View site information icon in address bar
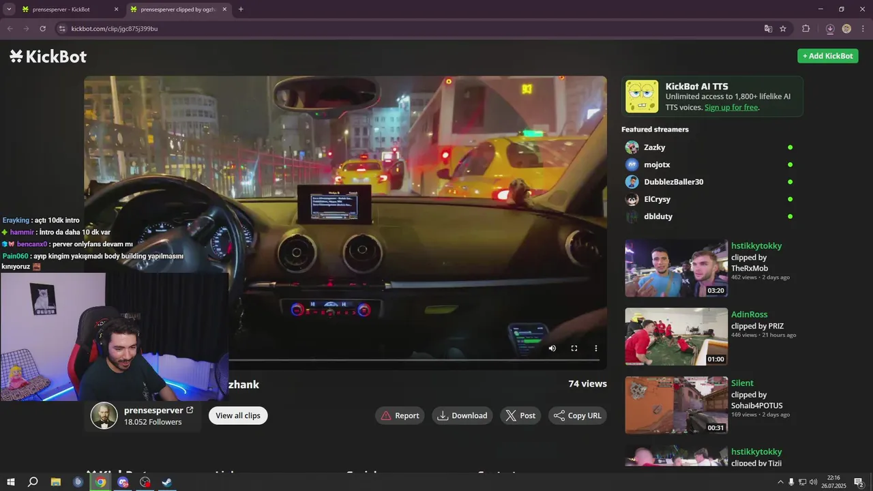The image size is (873, 491). pos(62,29)
